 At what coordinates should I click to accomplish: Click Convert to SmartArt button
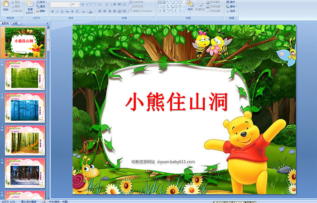[141, 11]
